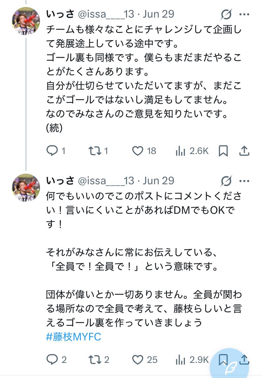Open @issa___13 handle on first post
This screenshot has height=378, width=263.
(106, 14)
